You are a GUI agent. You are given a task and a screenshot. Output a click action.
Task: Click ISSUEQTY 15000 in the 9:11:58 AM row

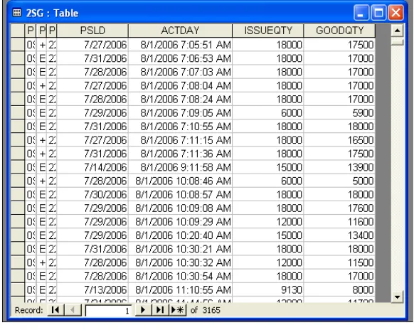point(268,167)
